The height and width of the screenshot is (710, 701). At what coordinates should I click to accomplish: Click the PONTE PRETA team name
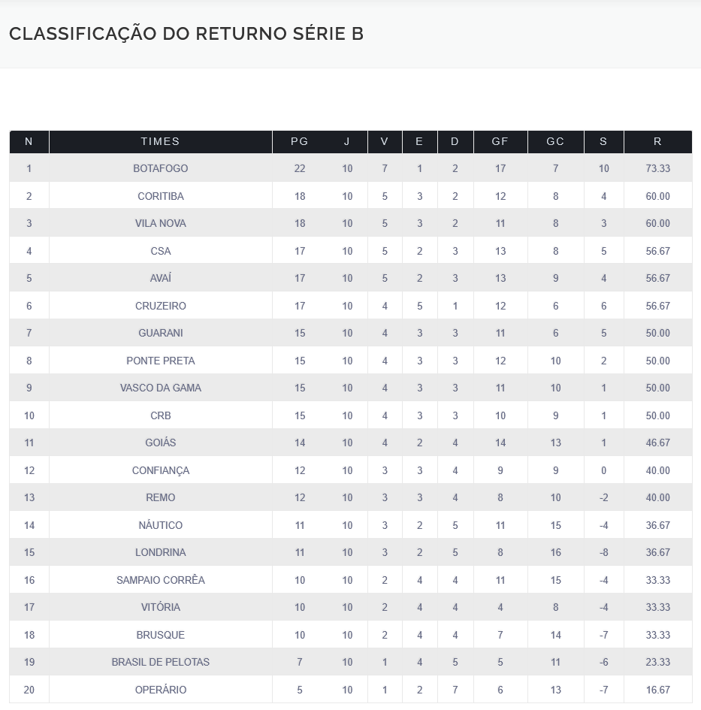[160, 361]
